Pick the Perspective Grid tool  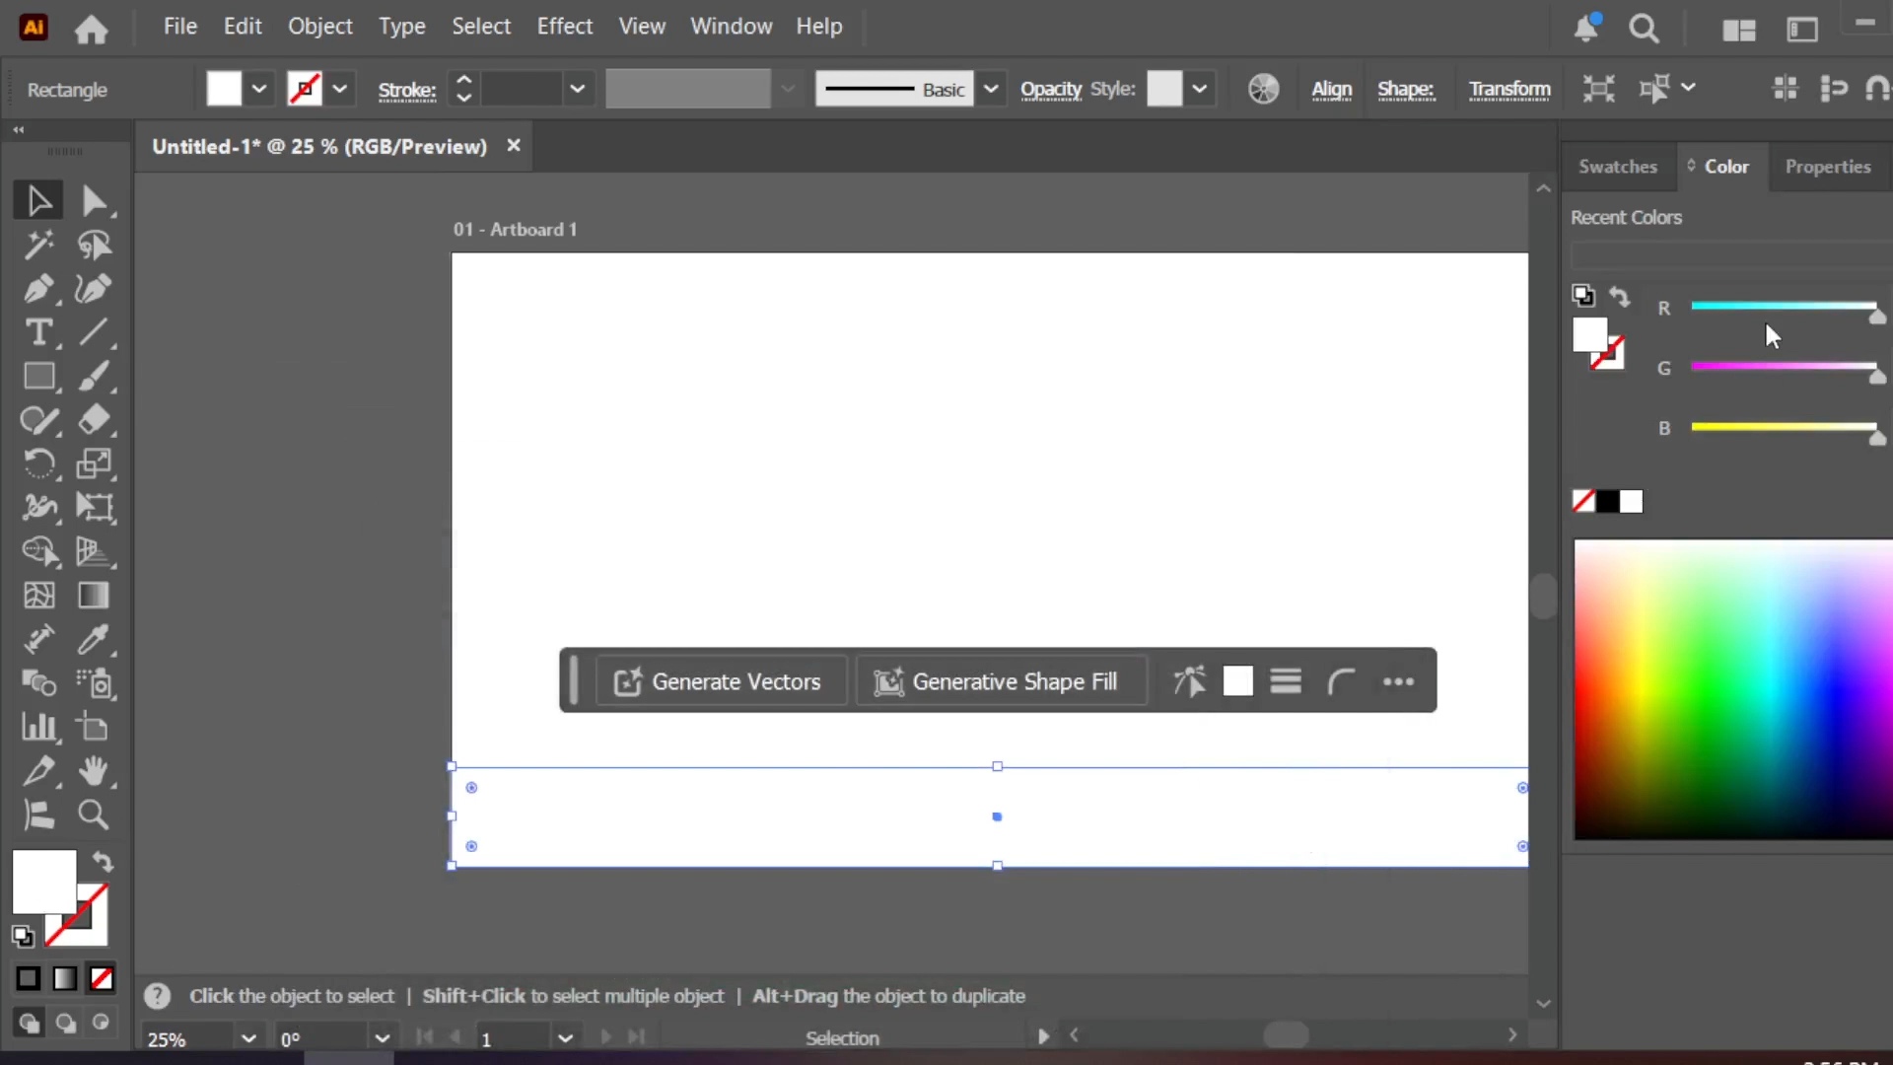point(94,551)
